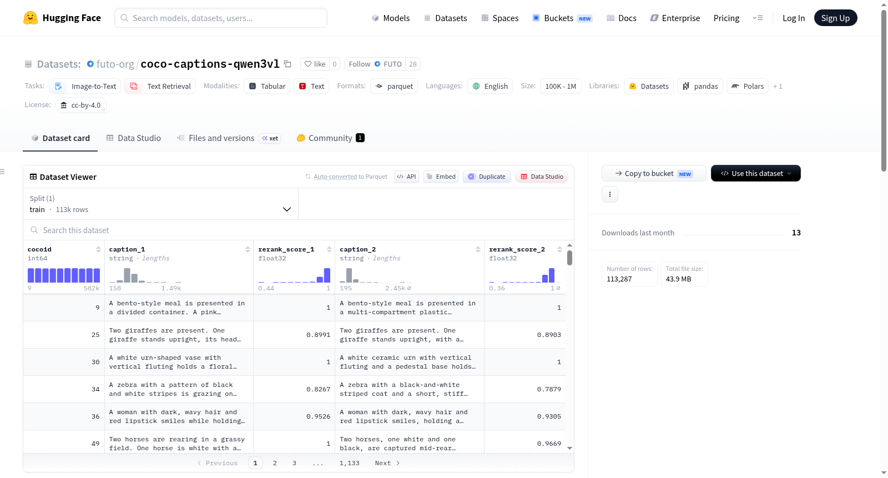Click the sort icon on cocoid column
The height and width of the screenshot is (478, 888).
[98, 249]
